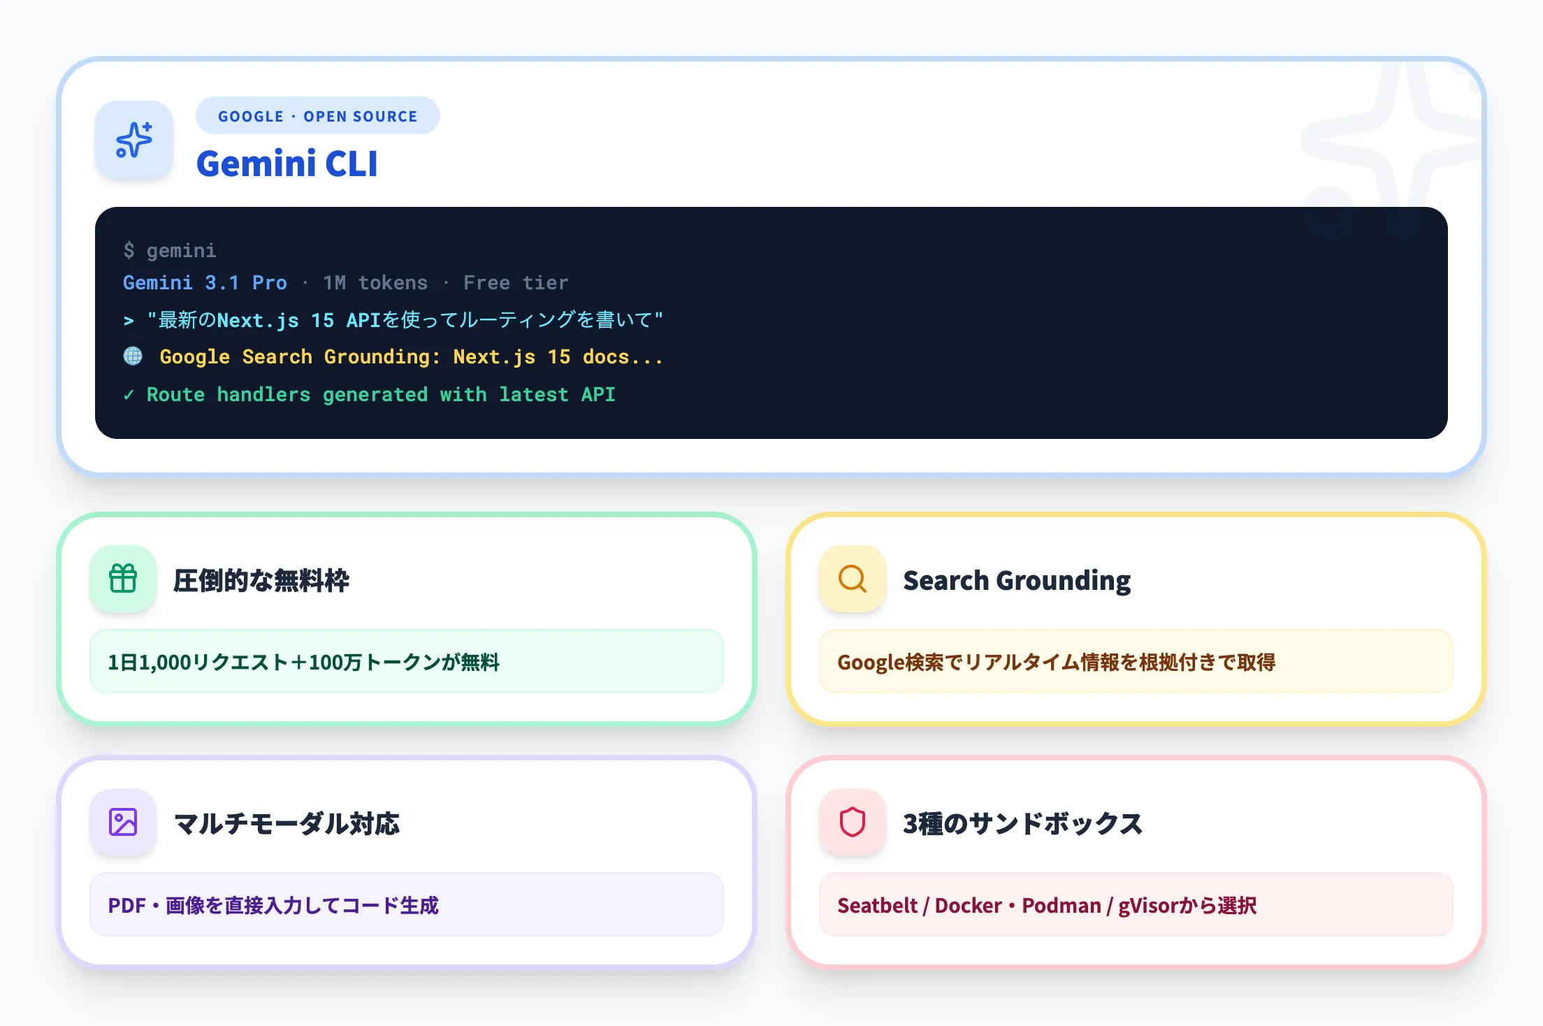This screenshot has width=1543, height=1026.
Task: Switch to the Free tier label
Action: (x=515, y=282)
